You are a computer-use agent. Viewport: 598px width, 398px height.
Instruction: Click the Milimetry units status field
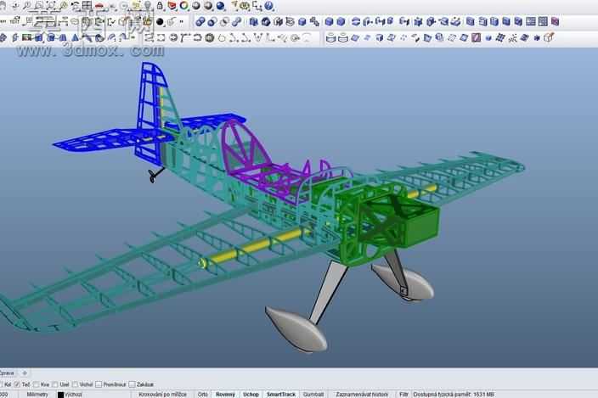point(37,395)
